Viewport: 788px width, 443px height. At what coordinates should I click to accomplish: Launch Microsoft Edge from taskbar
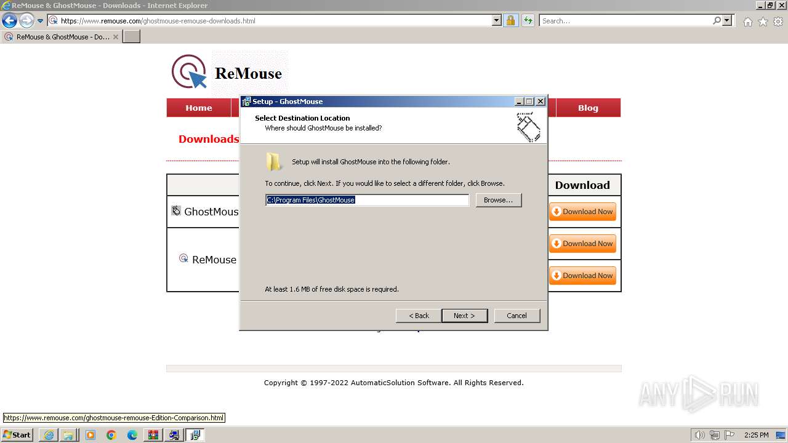click(132, 435)
